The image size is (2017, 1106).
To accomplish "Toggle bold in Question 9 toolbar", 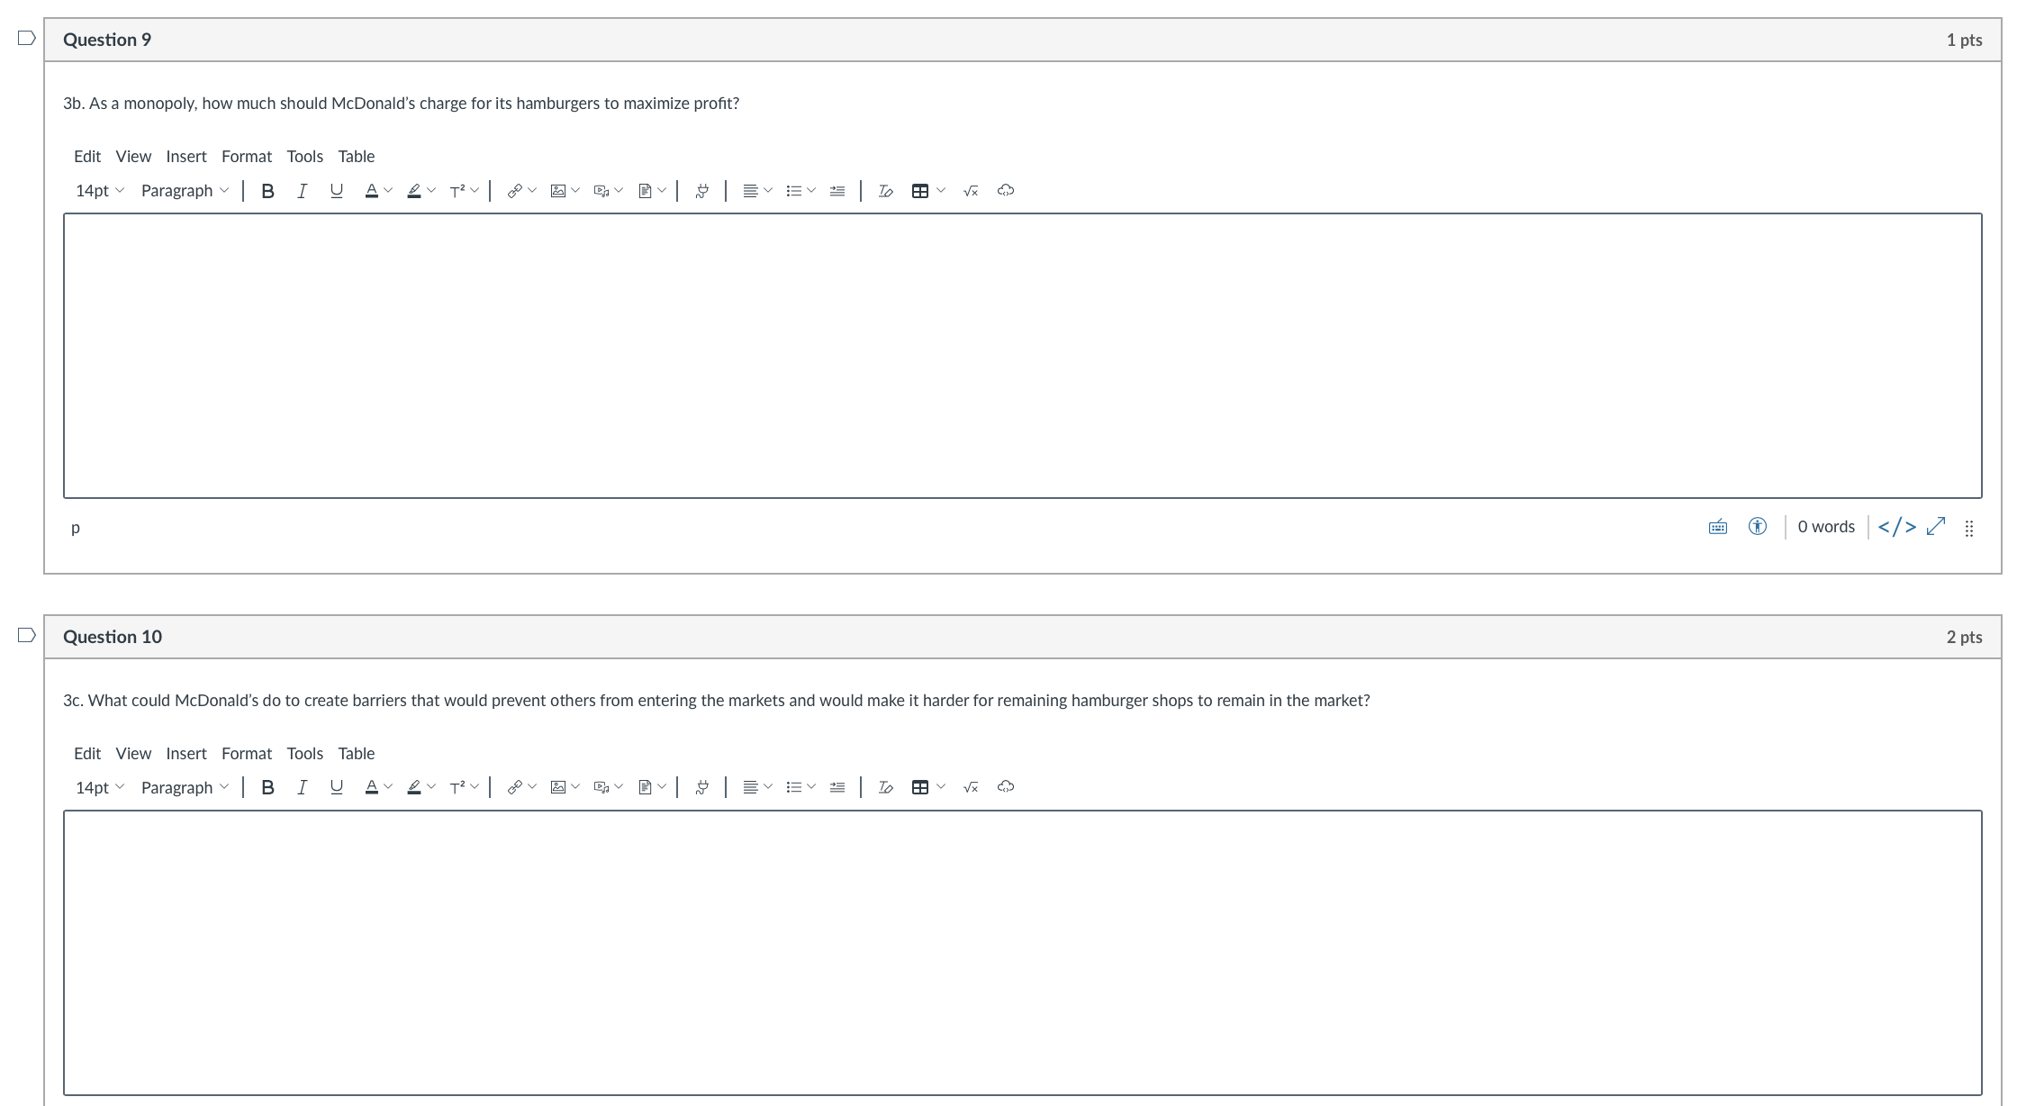I will 267,191.
